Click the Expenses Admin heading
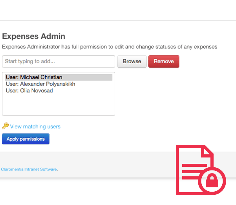The width and height of the screenshot is (236, 205). click(33, 37)
